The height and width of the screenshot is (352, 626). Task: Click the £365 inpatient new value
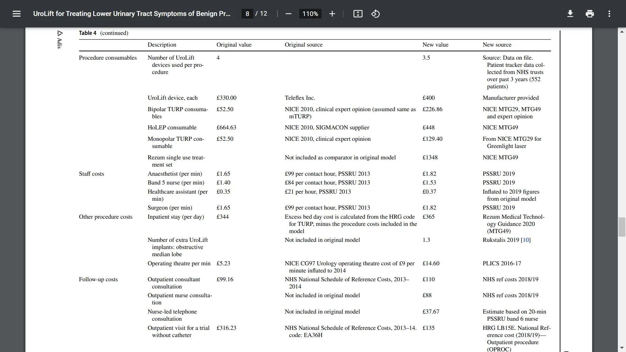coord(429,217)
